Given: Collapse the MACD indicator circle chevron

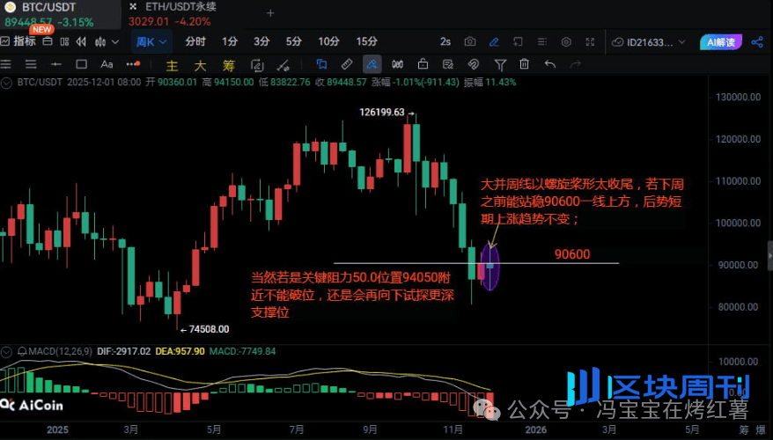Looking at the screenshot, I should tap(6, 352).
